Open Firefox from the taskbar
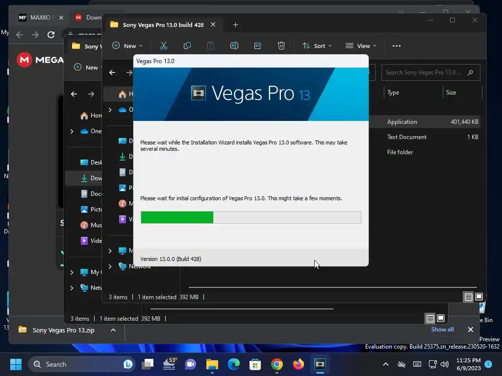This screenshot has width=502, height=376. [x=299, y=364]
